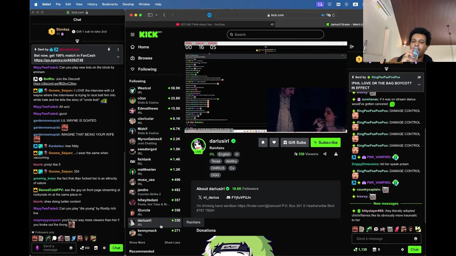The width and height of the screenshot is (456, 256).
Task: Open left chat settings gear
Action: (x=104, y=248)
